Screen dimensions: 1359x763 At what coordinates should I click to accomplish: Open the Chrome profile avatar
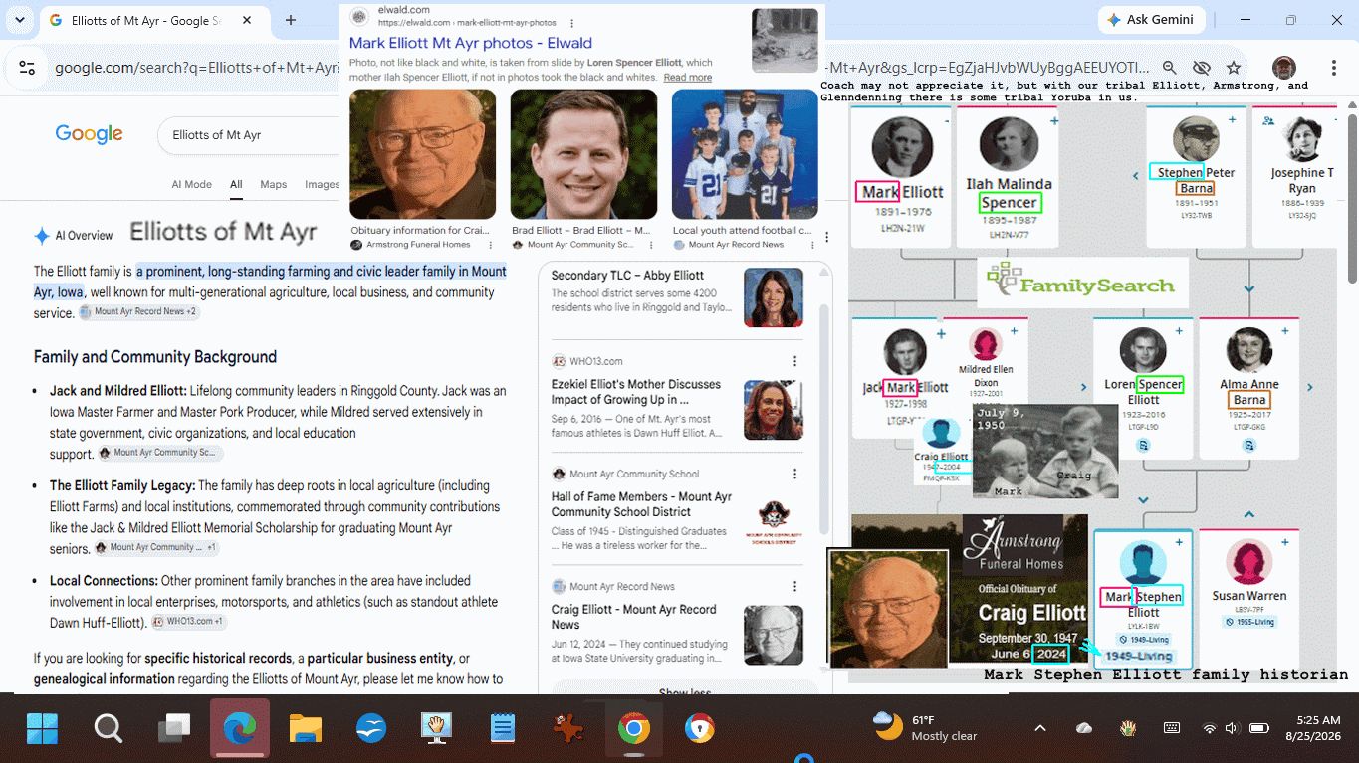[1284, 68]
